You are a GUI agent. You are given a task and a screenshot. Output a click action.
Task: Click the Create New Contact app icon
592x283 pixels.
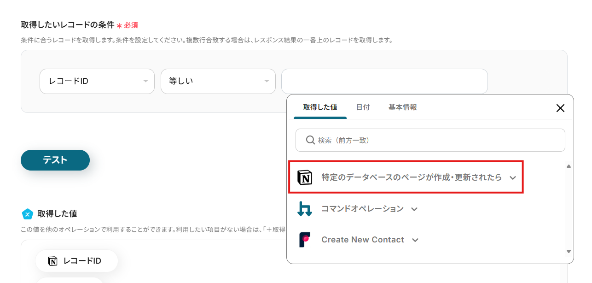click(305, 240)
